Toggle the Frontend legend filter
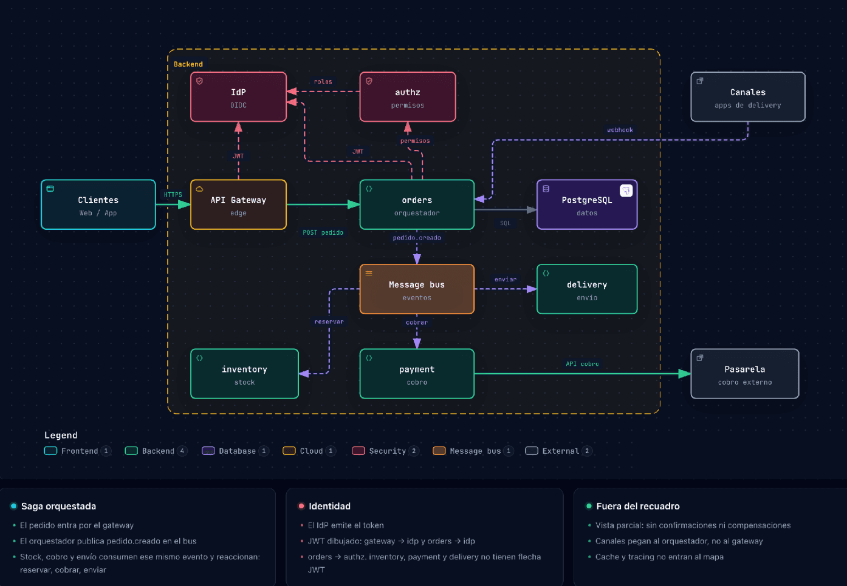Screen dimensions: 847x586 77,451
